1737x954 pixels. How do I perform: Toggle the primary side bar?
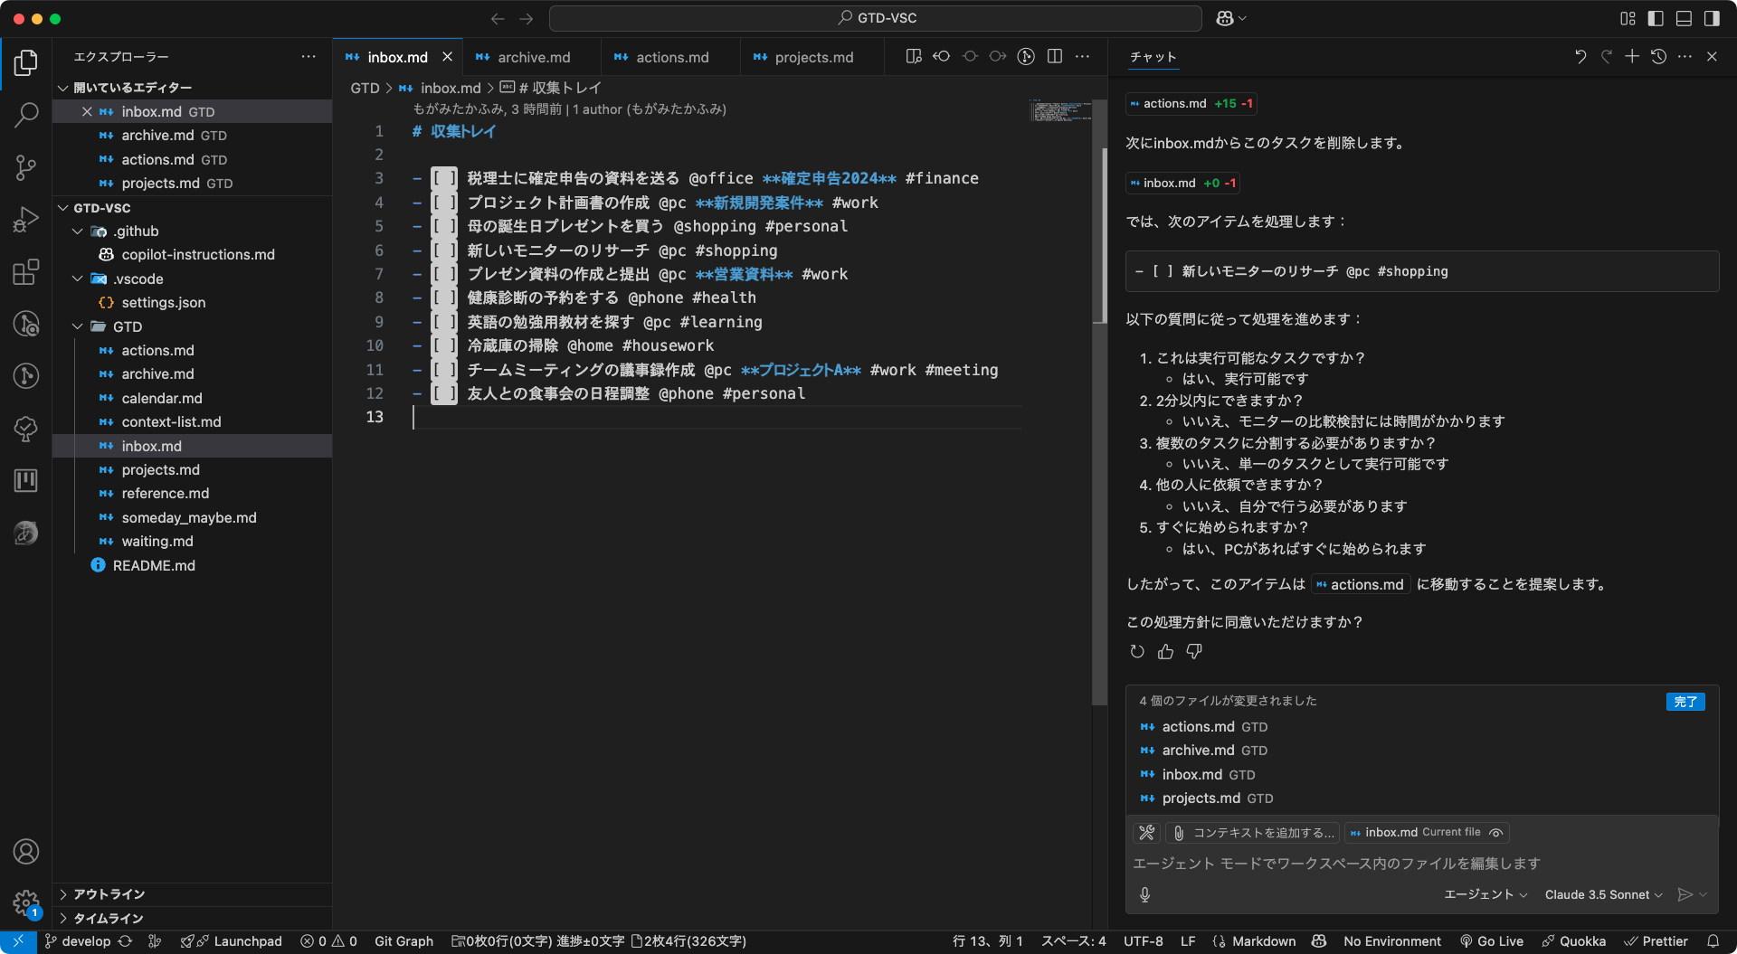pyautogui.click(x=1656, y=18)
